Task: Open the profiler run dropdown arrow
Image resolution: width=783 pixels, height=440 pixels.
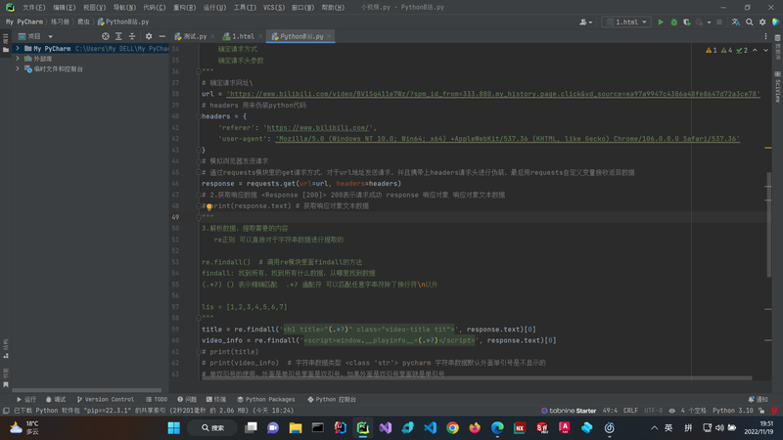Action: [709, 22]
